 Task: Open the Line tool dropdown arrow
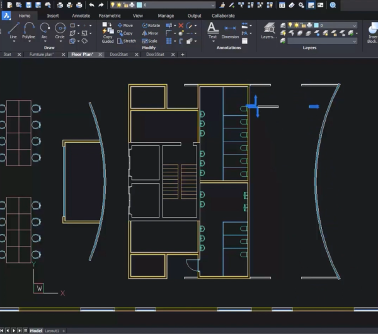(x=13, y=42)
